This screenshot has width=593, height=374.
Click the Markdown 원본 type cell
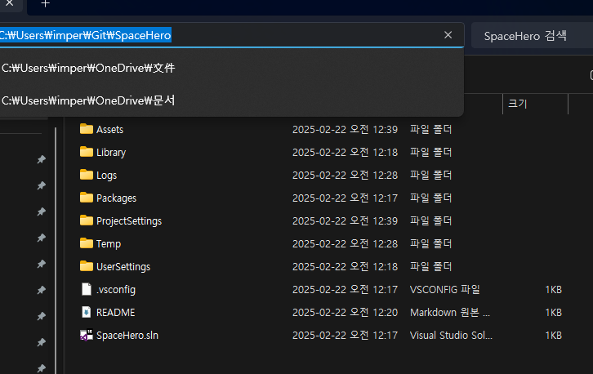(x=450, y=313)
